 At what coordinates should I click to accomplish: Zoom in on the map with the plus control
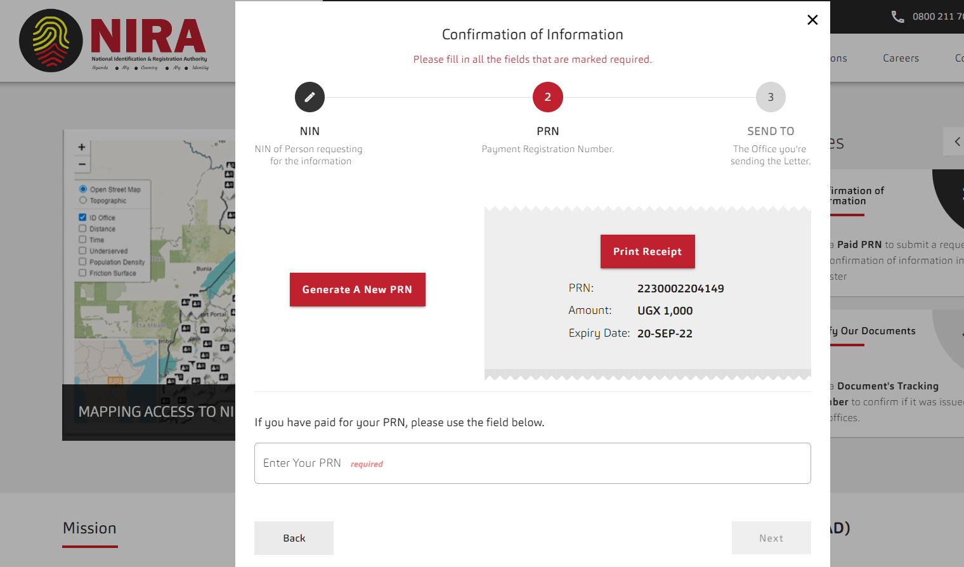click(81, 146)
